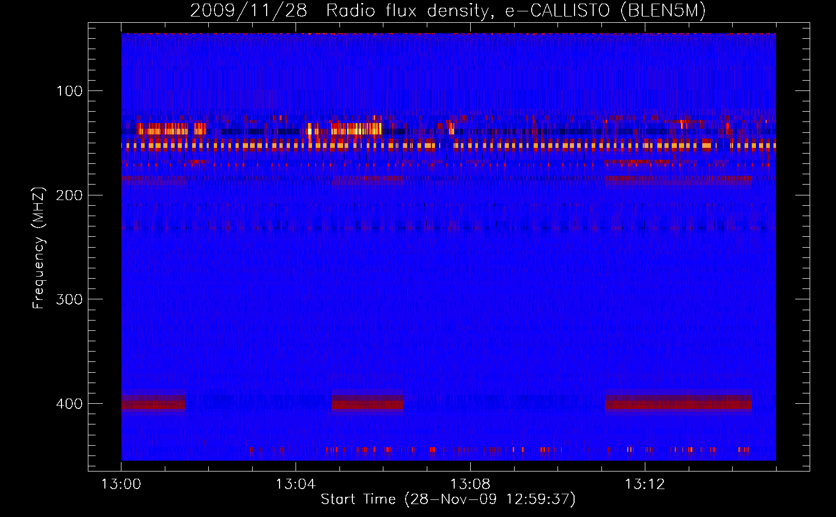Click the '13:04' time tick label
The height and width of the screenshot is (517, 836).
296,484
